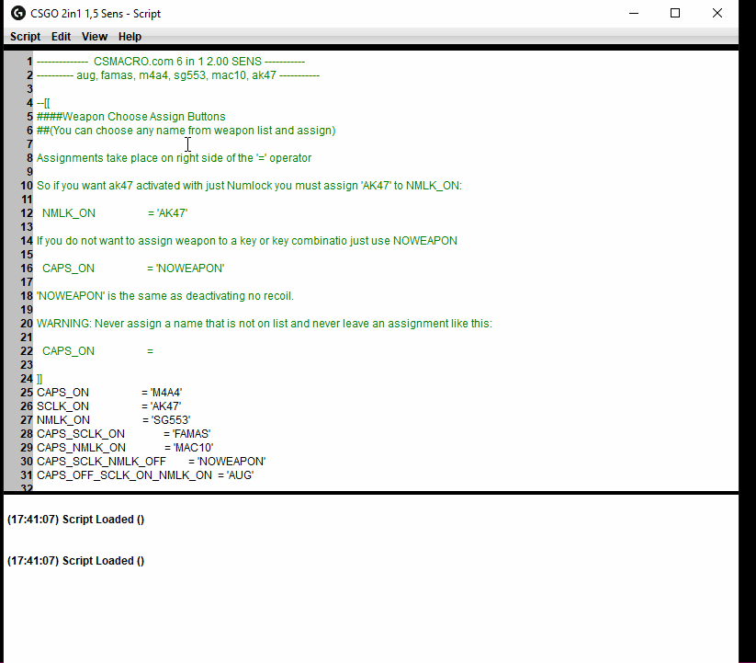Click the divider between editor and output pane

pos(369,494)
